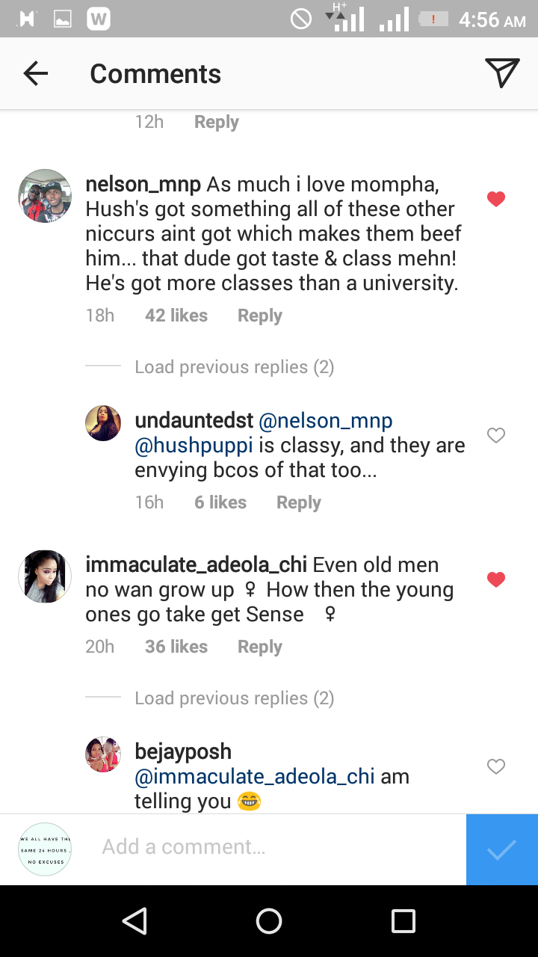Viewport: 538px width, 957px height.
Task: Tap the blue checkmark post button
Action: [501, 849]
